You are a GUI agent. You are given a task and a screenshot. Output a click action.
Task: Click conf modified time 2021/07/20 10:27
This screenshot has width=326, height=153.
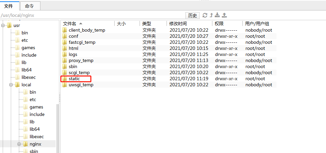coord(189,36)
